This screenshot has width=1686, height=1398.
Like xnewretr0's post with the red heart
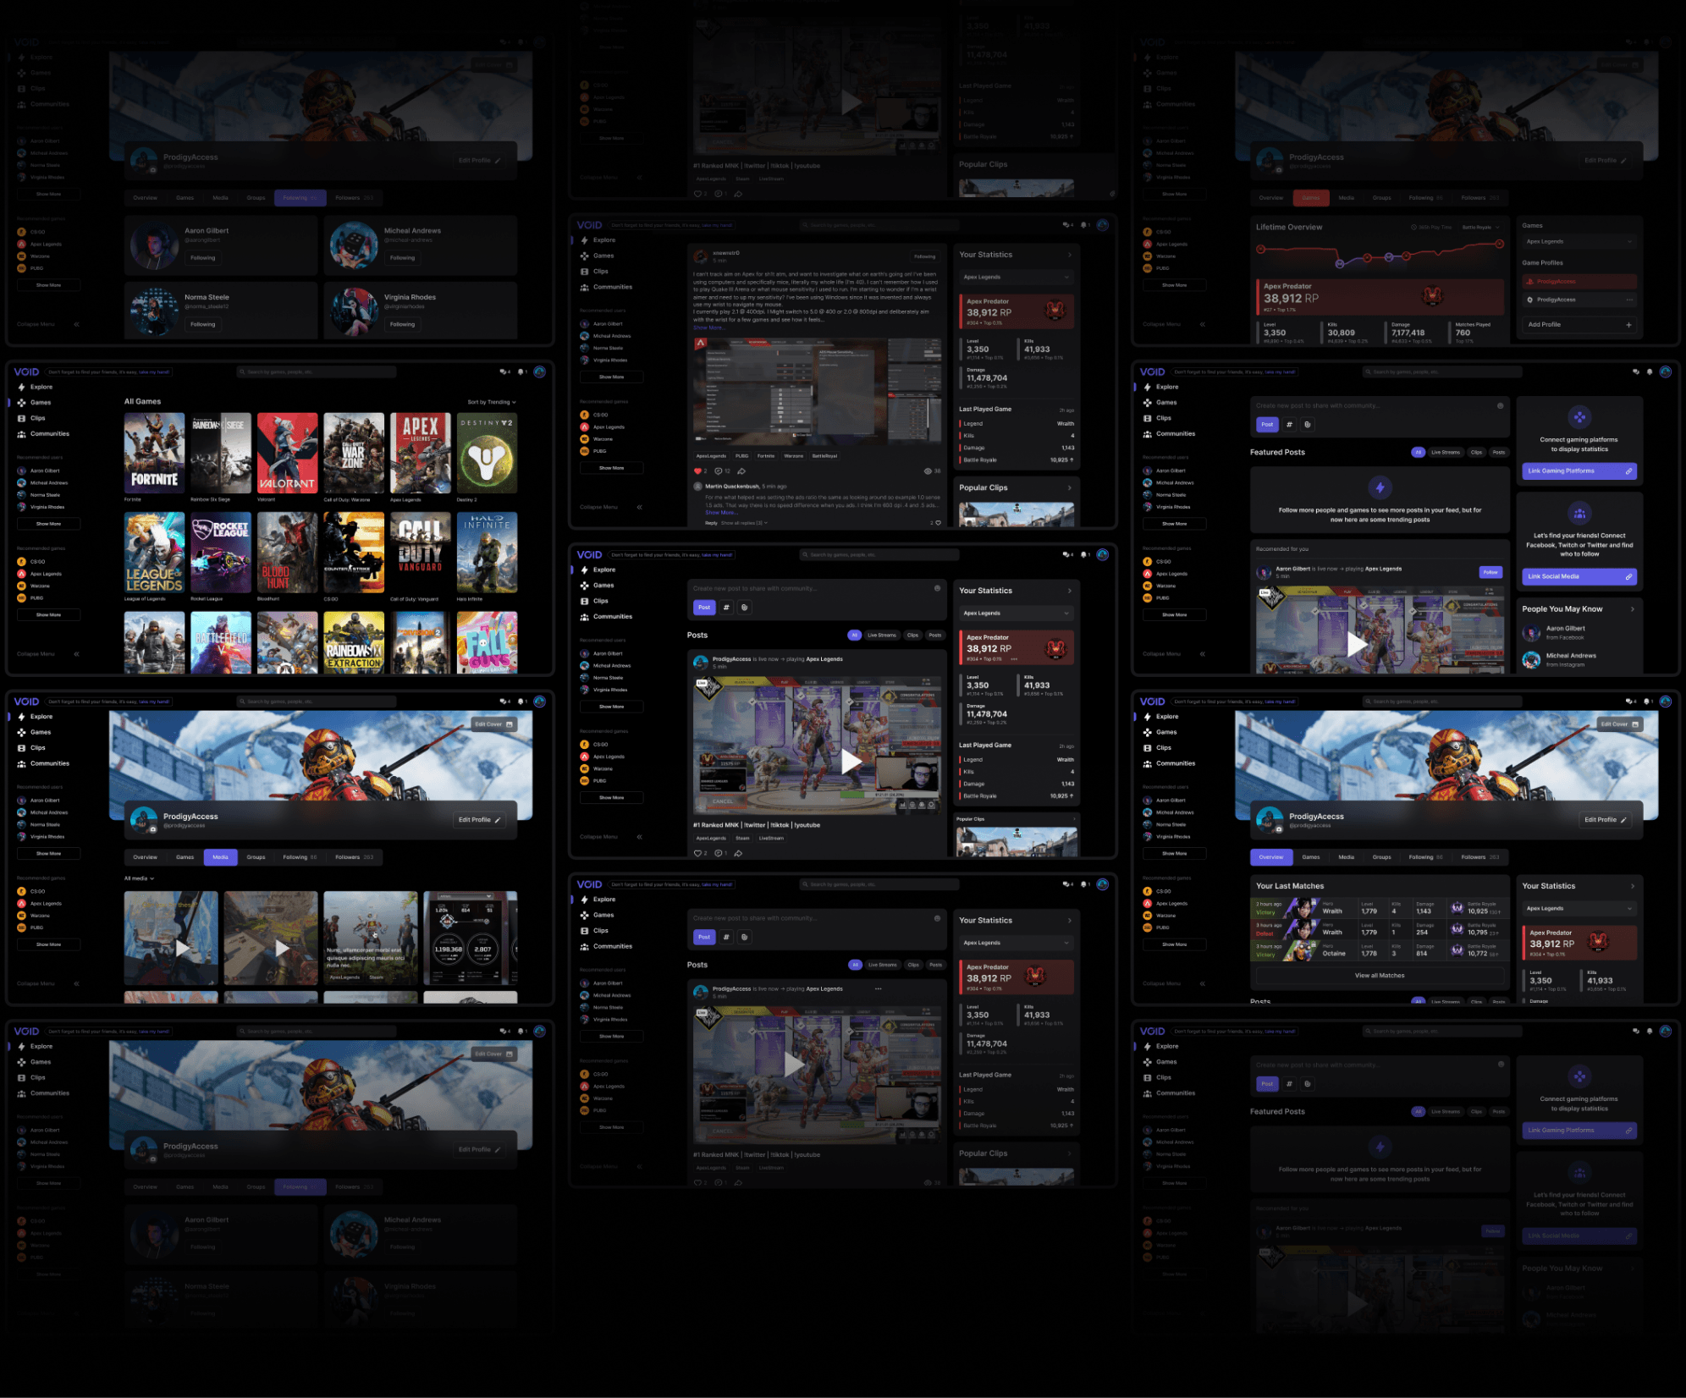[x=698, y=471]
